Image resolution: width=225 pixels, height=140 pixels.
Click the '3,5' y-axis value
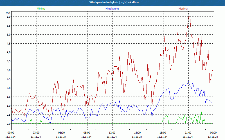point(9,61)
